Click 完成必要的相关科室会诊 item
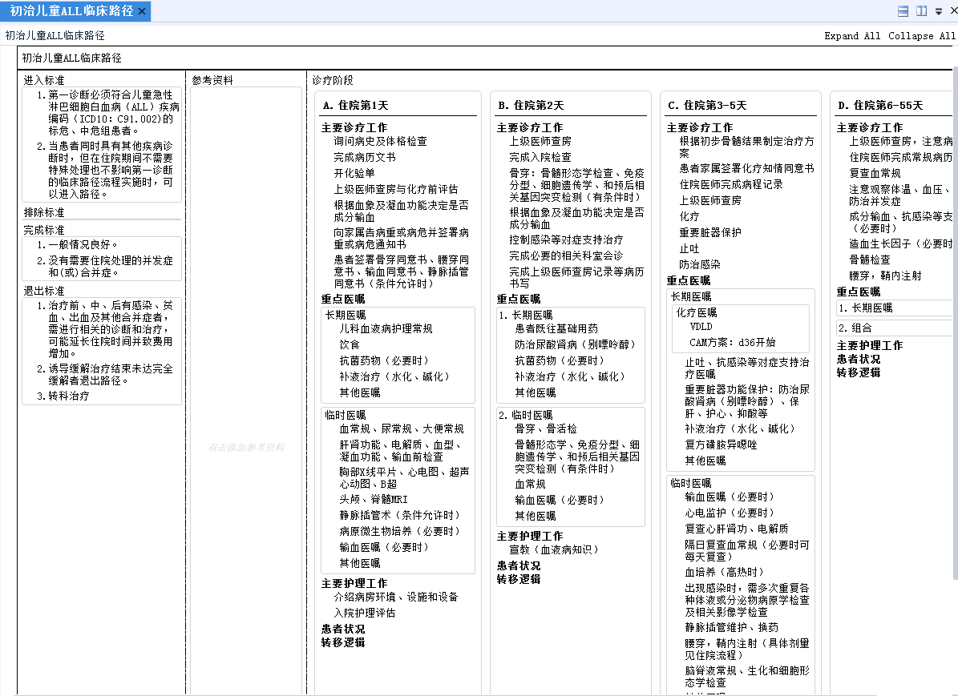 point(566,255)
